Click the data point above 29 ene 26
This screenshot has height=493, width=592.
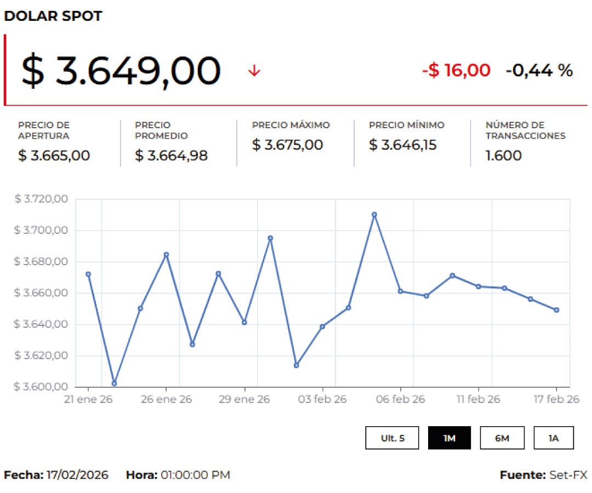pyautogui.click(x=244, y=323)
